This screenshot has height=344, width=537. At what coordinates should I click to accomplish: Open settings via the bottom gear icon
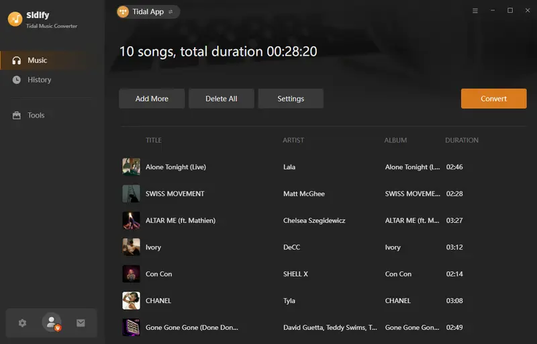point(23,322)
